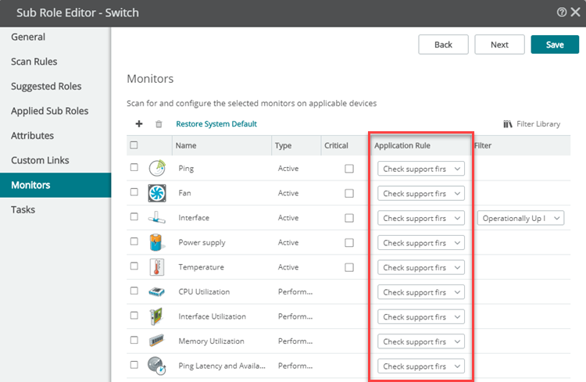Select the Fan row checkbox
This screenshot has width=586, height=382.
134,192
